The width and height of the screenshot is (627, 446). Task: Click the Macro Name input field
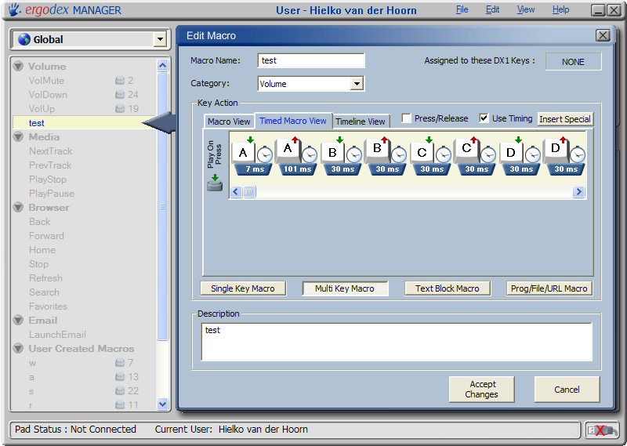coord(310,60)
